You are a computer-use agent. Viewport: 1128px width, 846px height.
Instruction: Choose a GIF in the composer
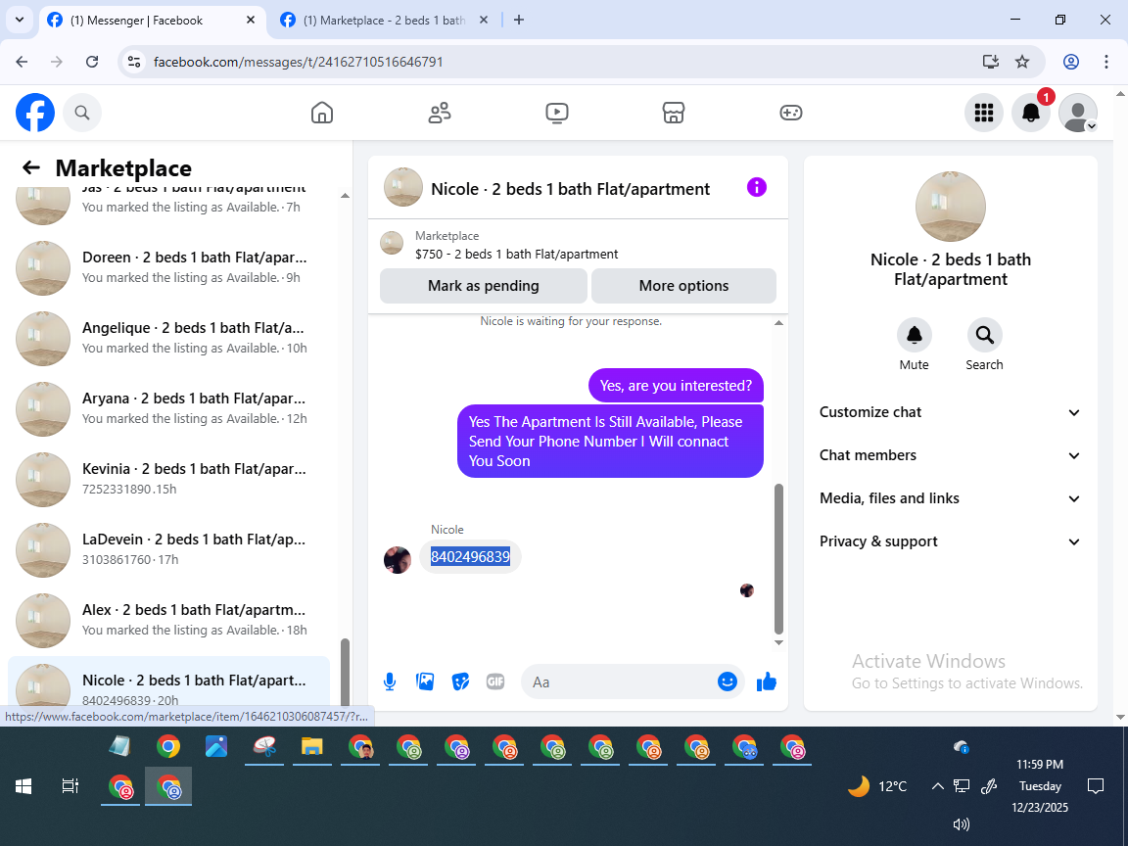pos(495,681)
